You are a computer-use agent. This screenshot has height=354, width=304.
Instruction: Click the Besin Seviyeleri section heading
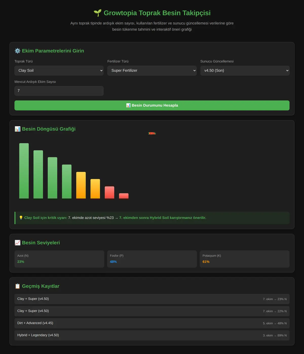point(41,243)
